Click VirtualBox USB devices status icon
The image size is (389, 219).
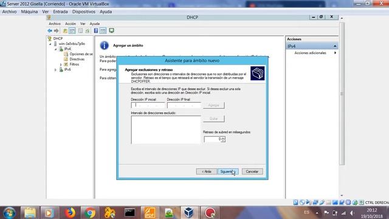click(x=322, y=203)
